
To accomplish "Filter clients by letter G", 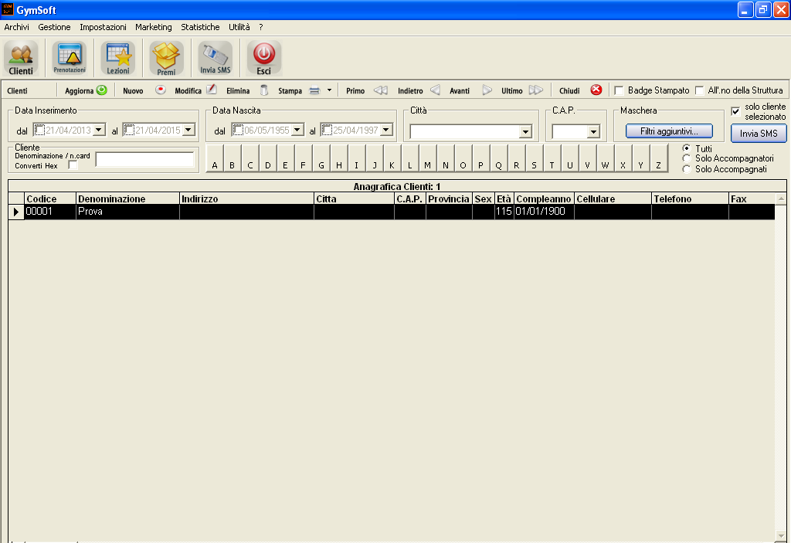I will pos(321,158).
